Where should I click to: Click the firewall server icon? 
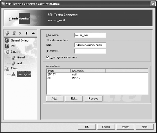click(13, 58)
